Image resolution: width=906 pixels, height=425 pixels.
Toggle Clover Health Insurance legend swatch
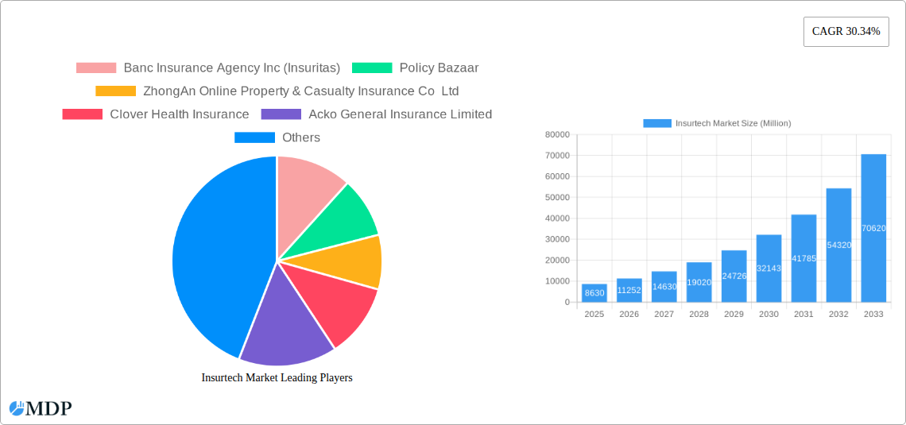point(82,114)
